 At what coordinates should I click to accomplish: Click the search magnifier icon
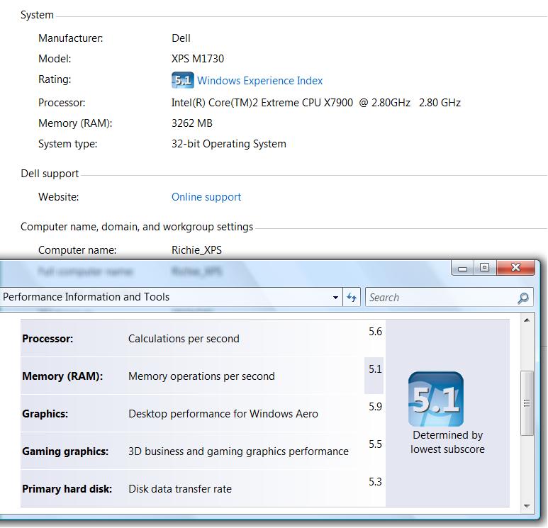click(x=523, y=298)
